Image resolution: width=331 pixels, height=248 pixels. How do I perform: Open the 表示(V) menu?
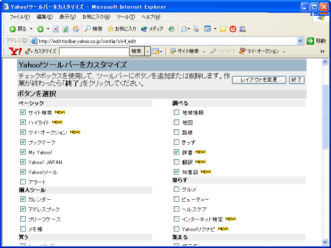click(67, 17)
